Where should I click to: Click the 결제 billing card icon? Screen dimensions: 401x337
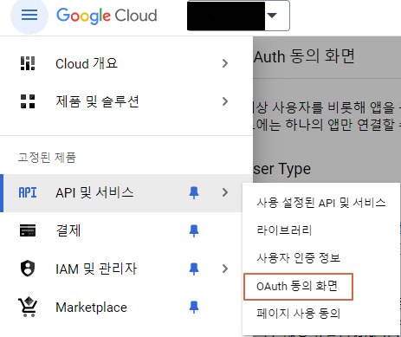(x=28, y=230)
